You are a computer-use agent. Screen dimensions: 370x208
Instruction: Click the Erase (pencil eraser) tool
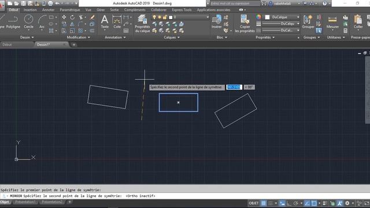click(x=92, y=17)
